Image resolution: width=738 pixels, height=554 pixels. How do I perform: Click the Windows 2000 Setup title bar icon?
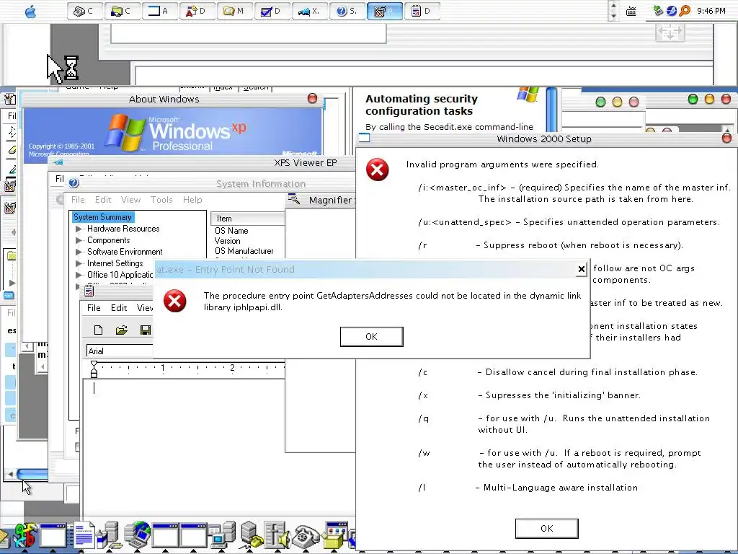[365, 138]
